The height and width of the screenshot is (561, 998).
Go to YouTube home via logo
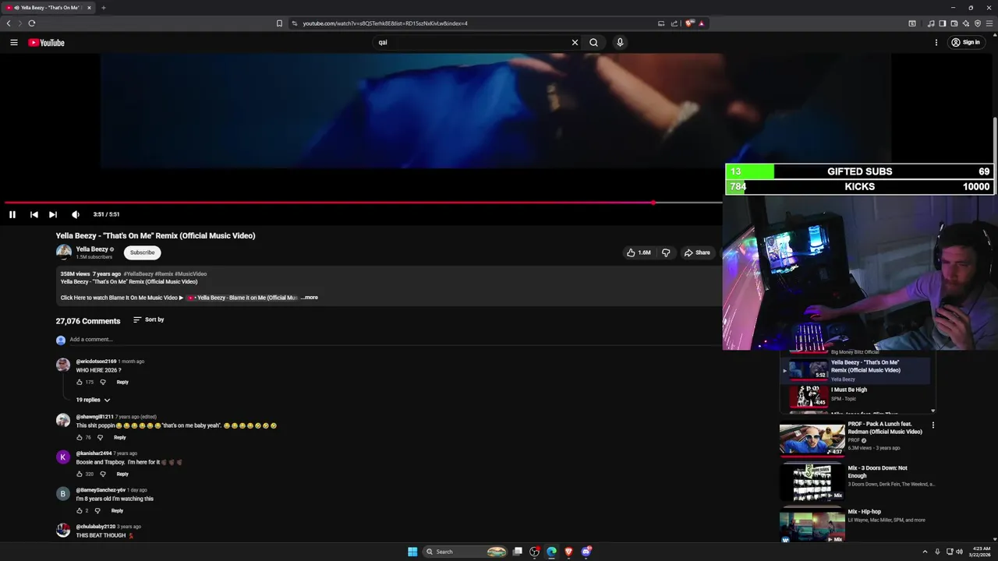tap(47, 43)
